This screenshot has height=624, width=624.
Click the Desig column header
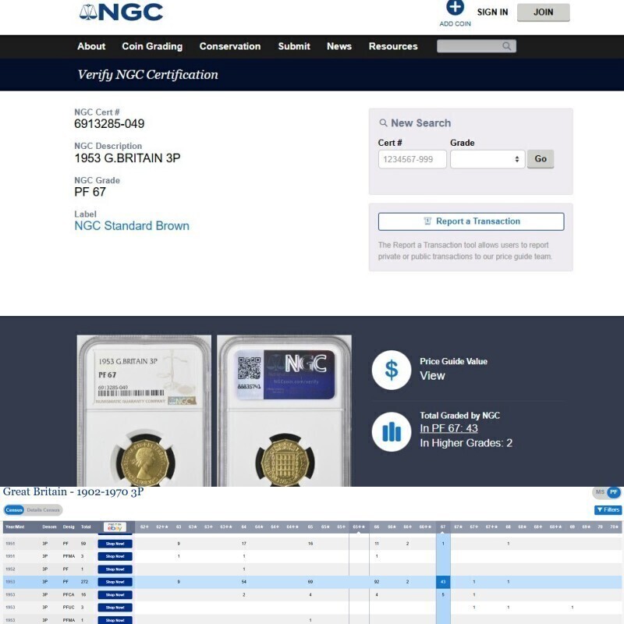69,527
